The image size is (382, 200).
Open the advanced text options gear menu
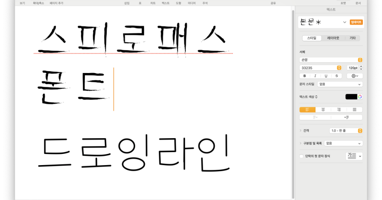pos(355,76)
